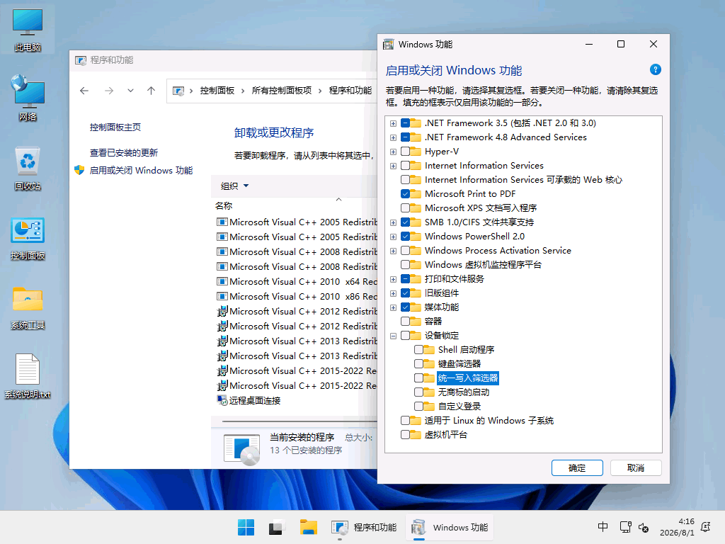725x544 pixels.
Task: Open the 此电脑 desktop icon
Action: [28, 30]
